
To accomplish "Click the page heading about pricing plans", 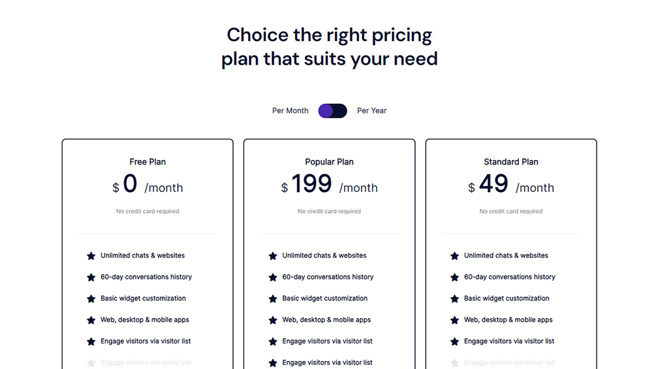I will [x=329, y=46].
